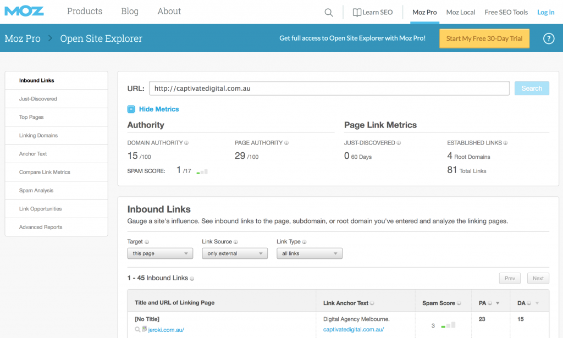The image size is (563, 338).
Task: Click the spam score bars in jeroki row
Action: (448, 325)
